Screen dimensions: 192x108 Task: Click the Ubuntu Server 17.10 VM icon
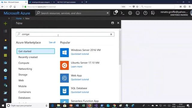pos(64,65)
